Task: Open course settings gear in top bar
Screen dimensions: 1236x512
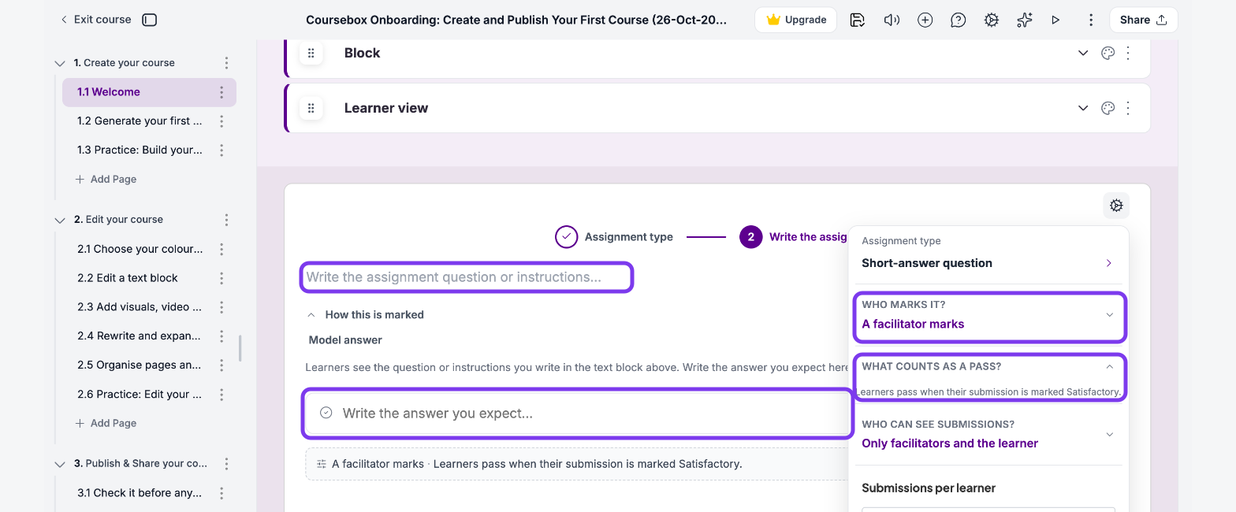Action: click(992, 20)
